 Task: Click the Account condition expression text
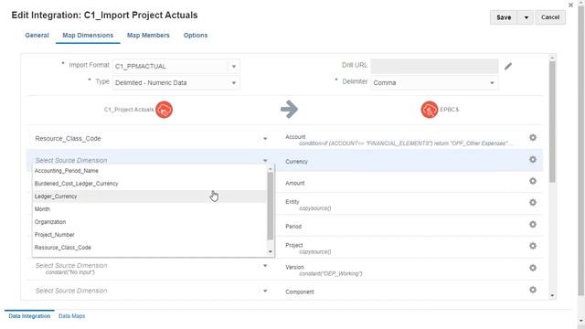pyautogui.click(x=406, y=143)
